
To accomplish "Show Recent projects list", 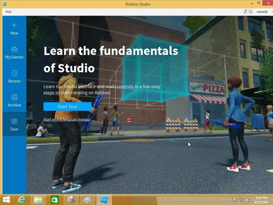I will pyautogui.click(x=14, y=77).
